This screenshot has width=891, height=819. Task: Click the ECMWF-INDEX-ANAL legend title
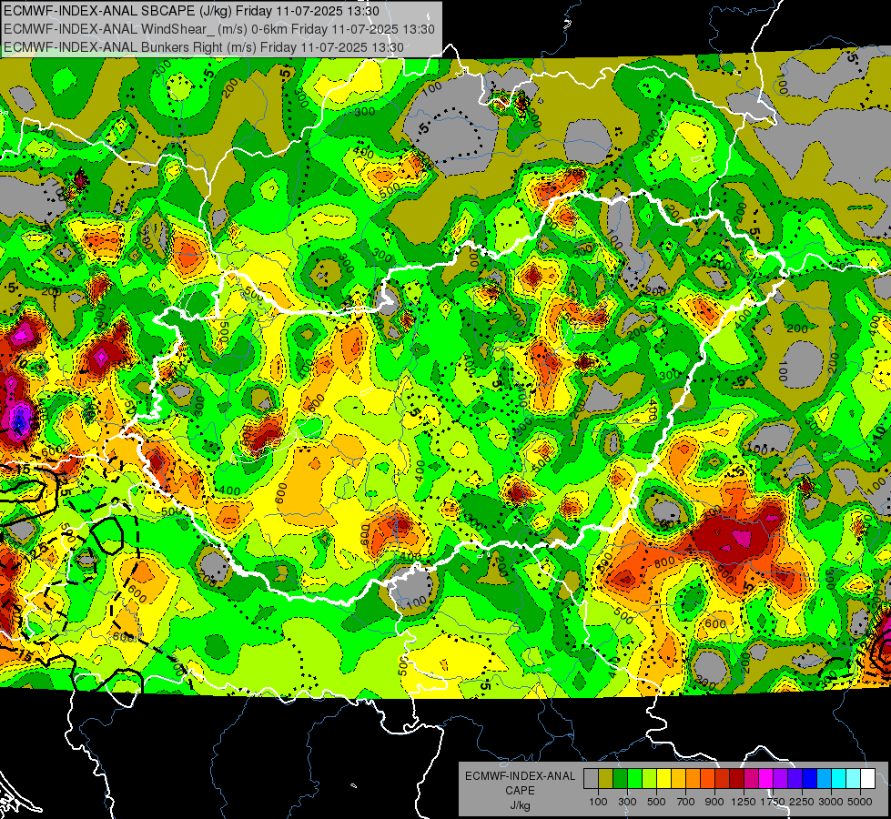[520, 776]
